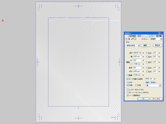
Task: Open slider arrow beside 幅 field
Action: point(143,57)
